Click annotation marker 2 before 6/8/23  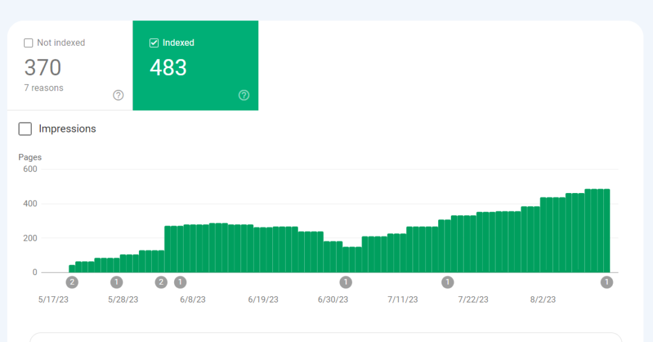click(x=161, y=282)
